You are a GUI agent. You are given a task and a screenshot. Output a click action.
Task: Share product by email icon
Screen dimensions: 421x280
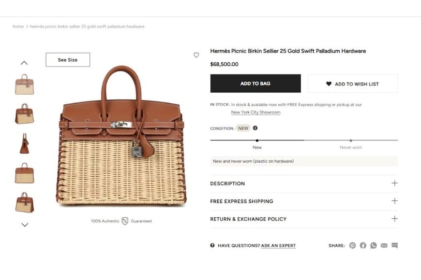coord(384,245)
